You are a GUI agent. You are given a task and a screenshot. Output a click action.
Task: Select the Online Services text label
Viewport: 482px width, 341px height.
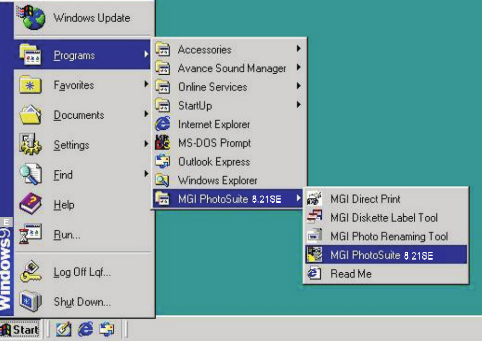(213, 87)
